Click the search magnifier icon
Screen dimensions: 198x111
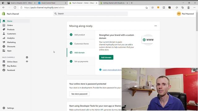point(56,14)
